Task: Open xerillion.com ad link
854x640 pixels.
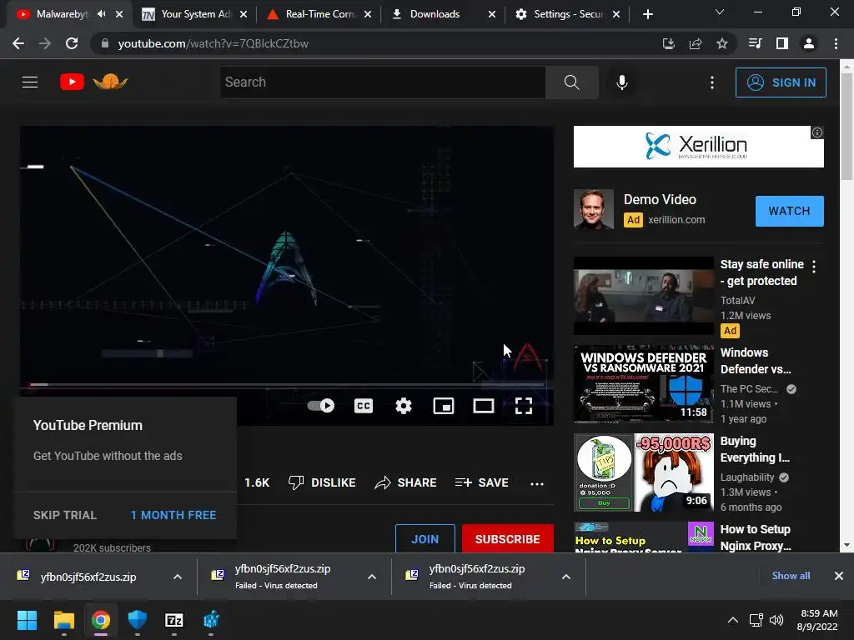Action: coord(676,220)
